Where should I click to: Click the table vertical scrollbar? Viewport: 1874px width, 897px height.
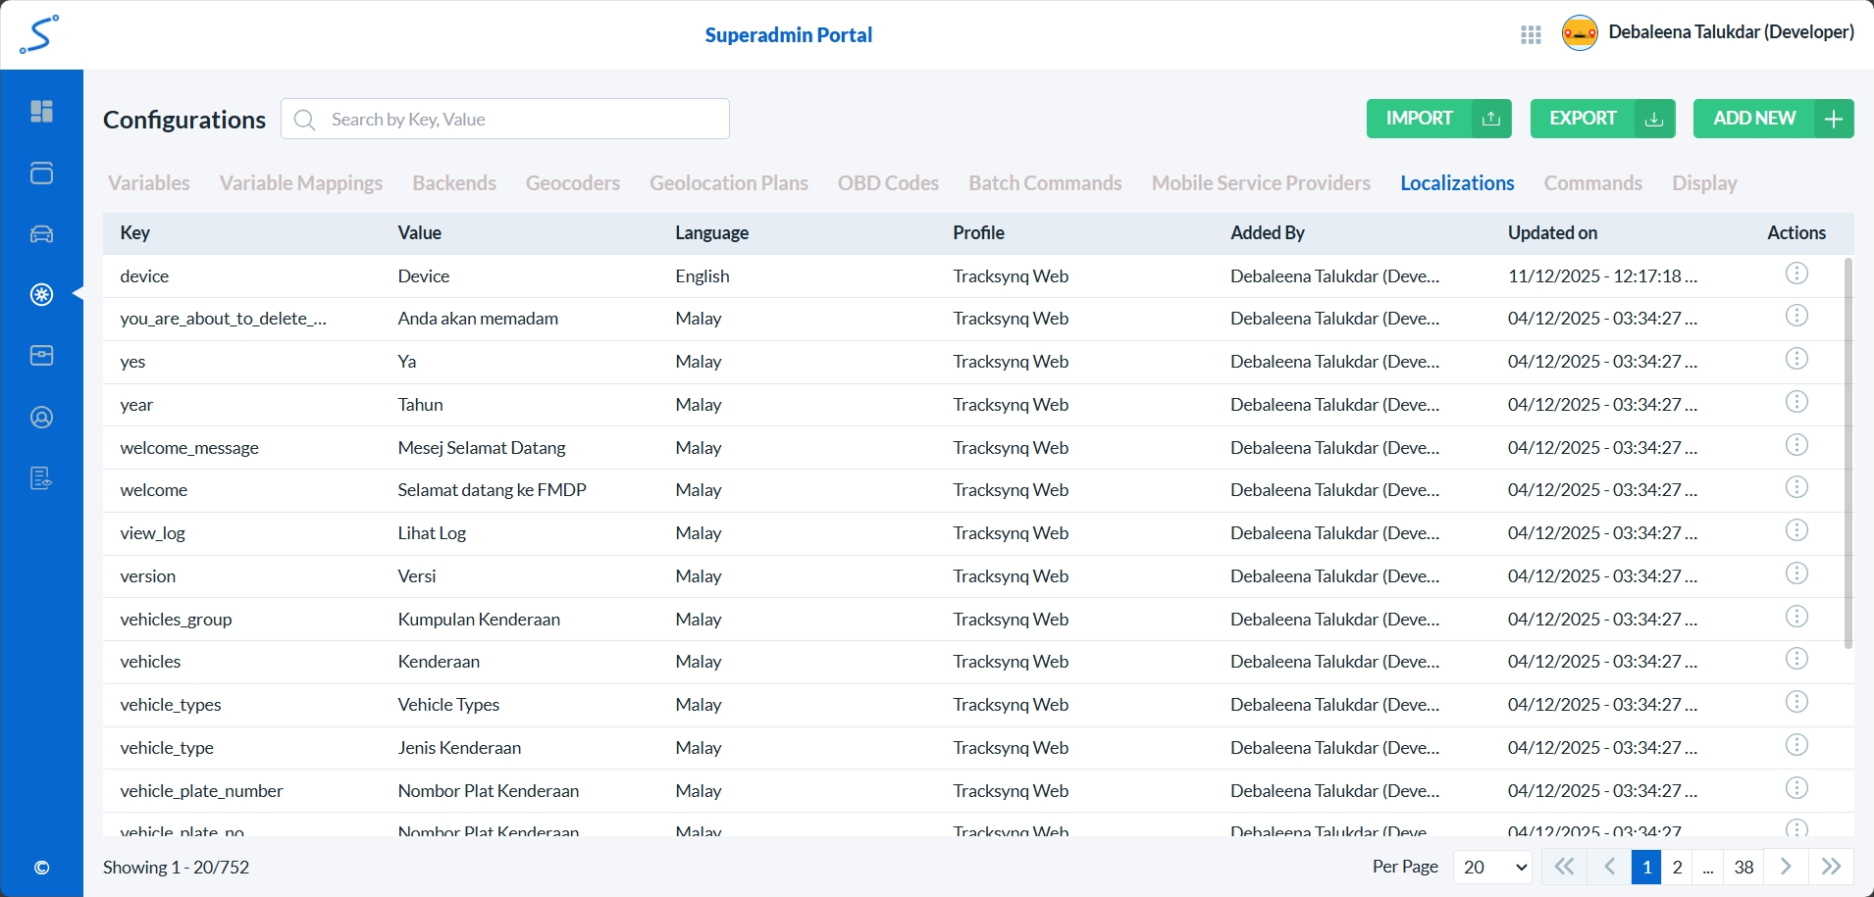click(x=1848, y=451)
